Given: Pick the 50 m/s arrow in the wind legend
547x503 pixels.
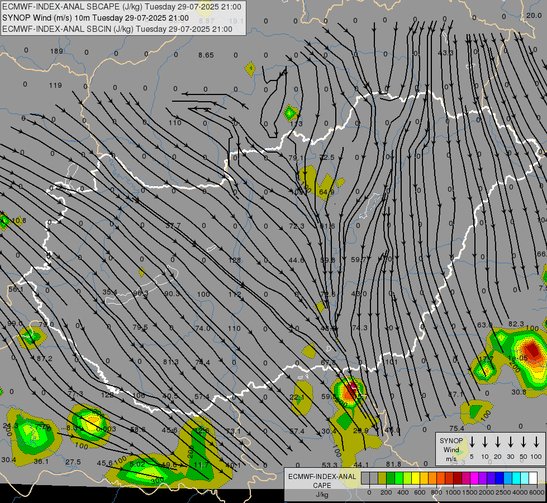Looking at the screenshot, I should click(x=524, y=442).
